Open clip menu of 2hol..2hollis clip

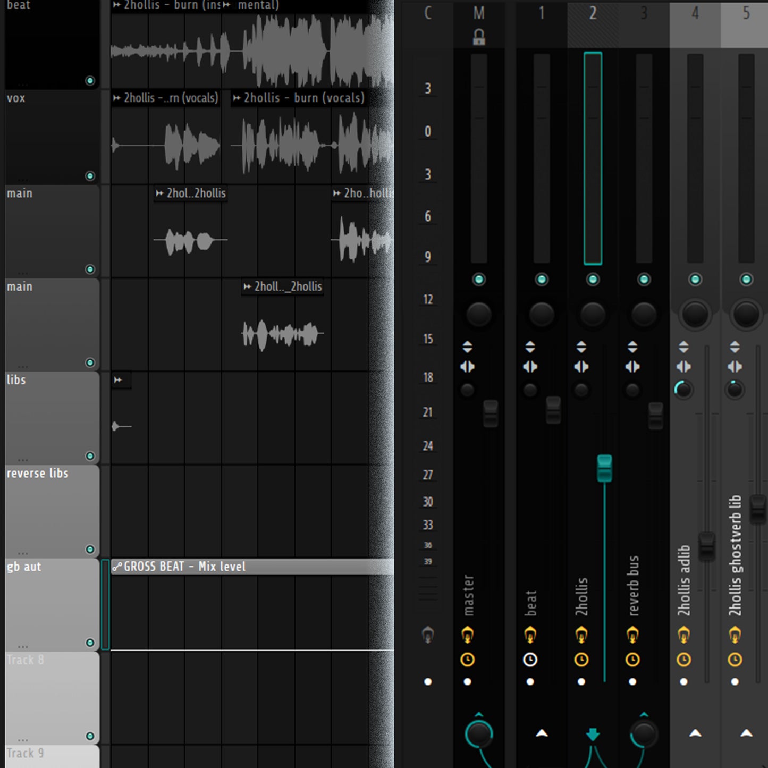click(x=159, y=193)
